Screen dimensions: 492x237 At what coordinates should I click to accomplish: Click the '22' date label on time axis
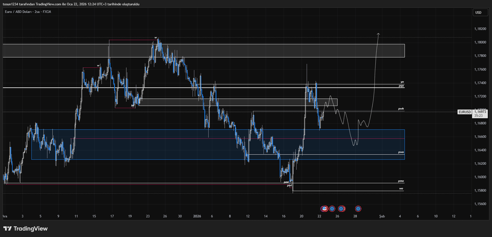point(319,216)
